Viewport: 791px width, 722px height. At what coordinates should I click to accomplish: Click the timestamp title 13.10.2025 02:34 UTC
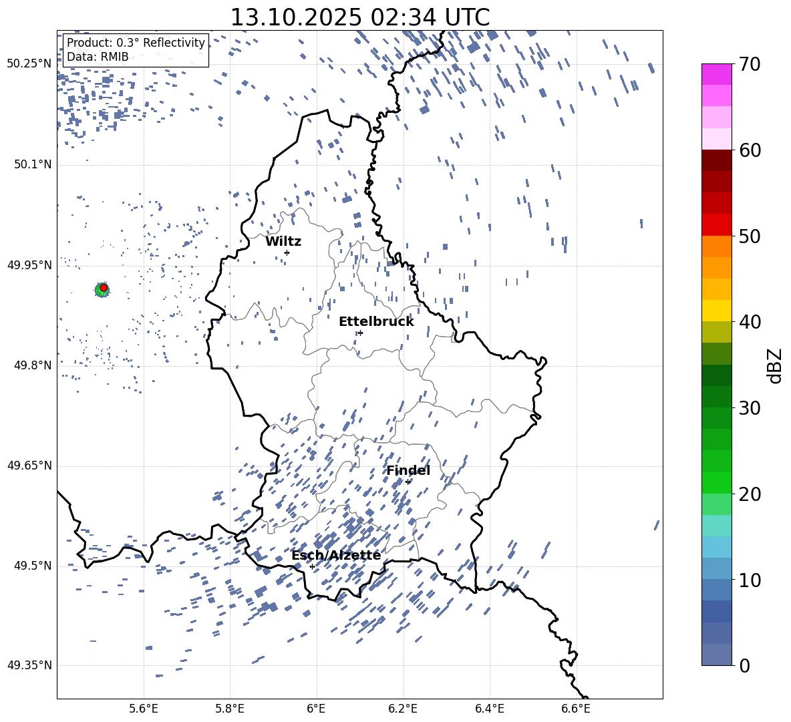point(359,17)
